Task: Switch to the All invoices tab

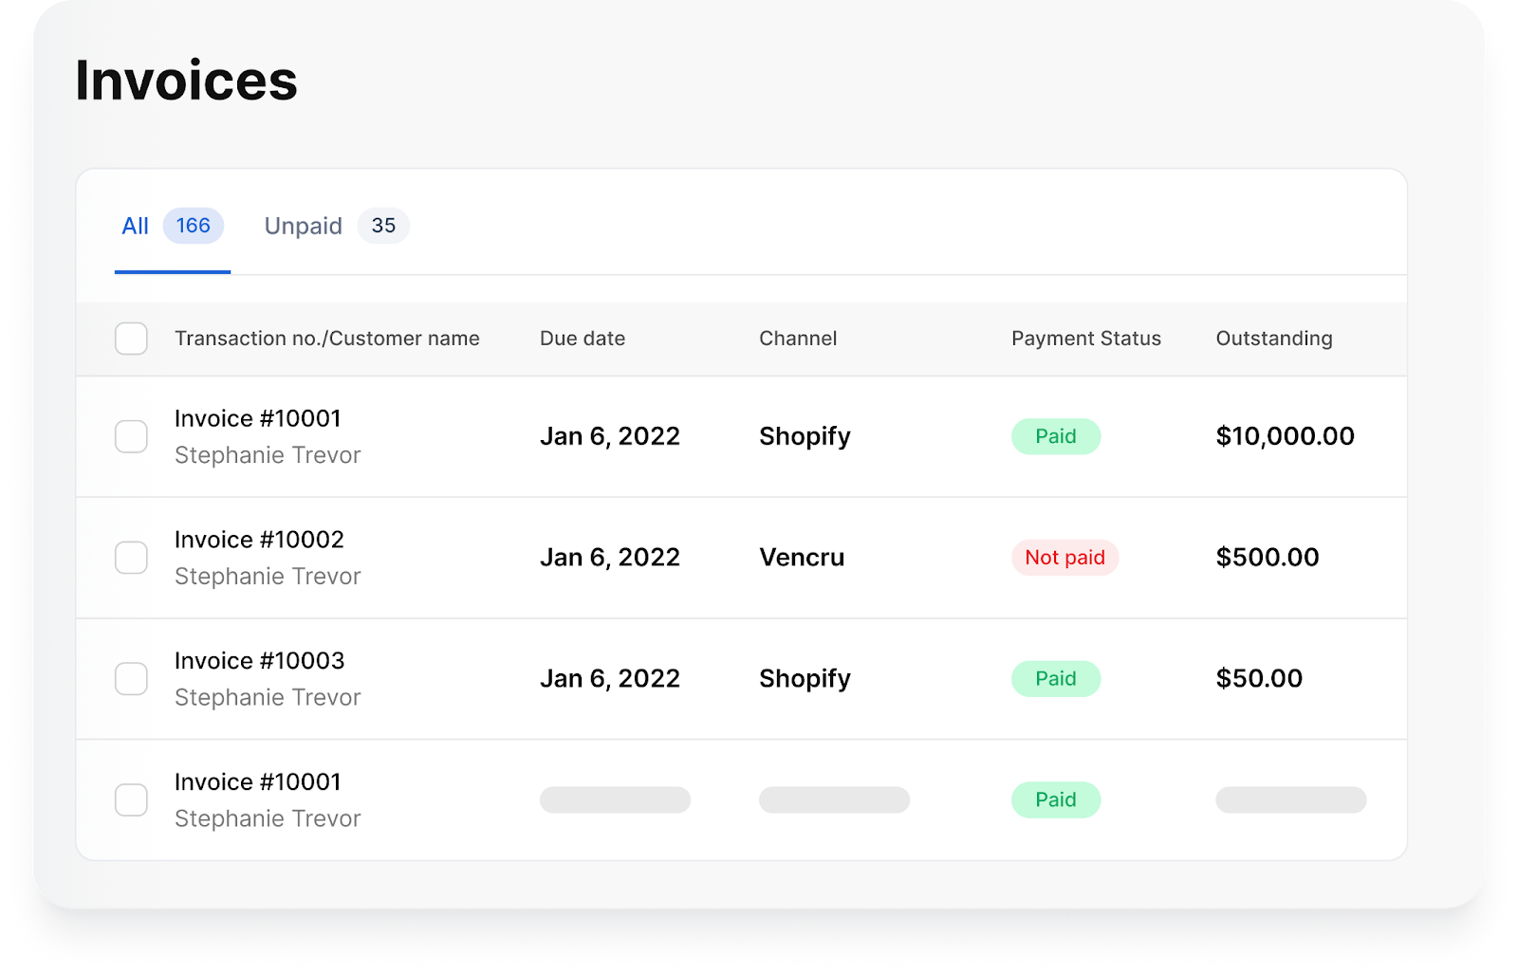Action: [x=173, y=227]
